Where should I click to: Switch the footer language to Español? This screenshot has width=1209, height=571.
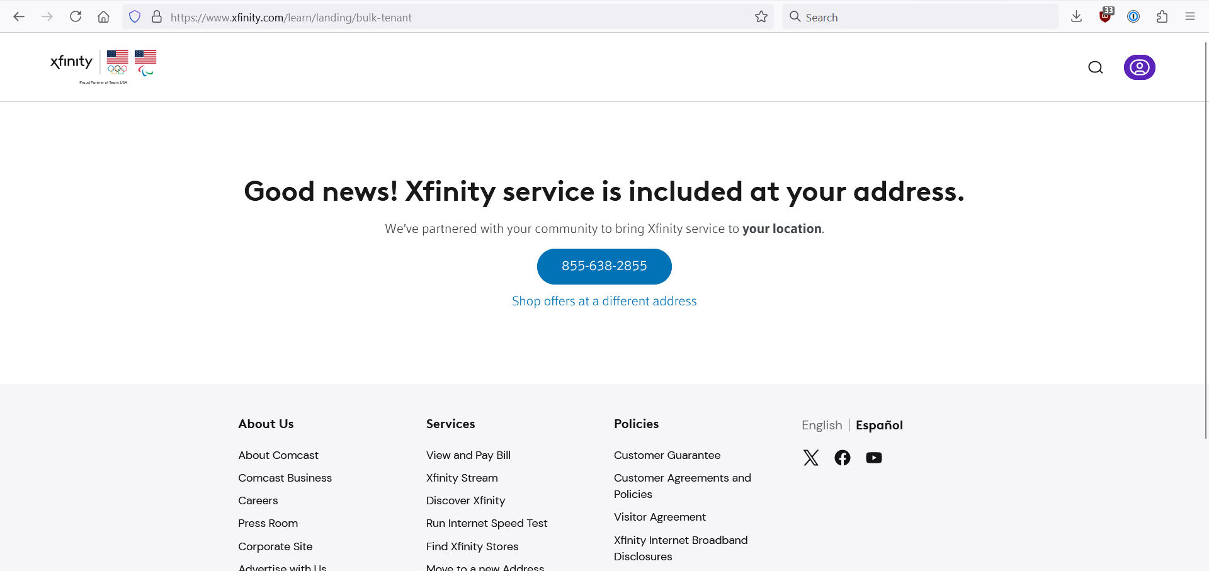[x=879, y=426]
